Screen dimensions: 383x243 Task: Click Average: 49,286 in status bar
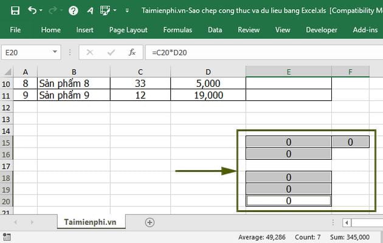pos(262,237)
